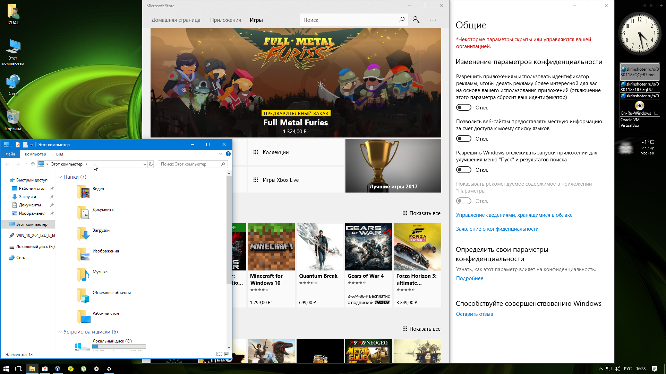The height and width of the screenshot is (374, 666).
Task: Toggle the website language list access switch
Action: pyautogui.click(x=464, y=139)
